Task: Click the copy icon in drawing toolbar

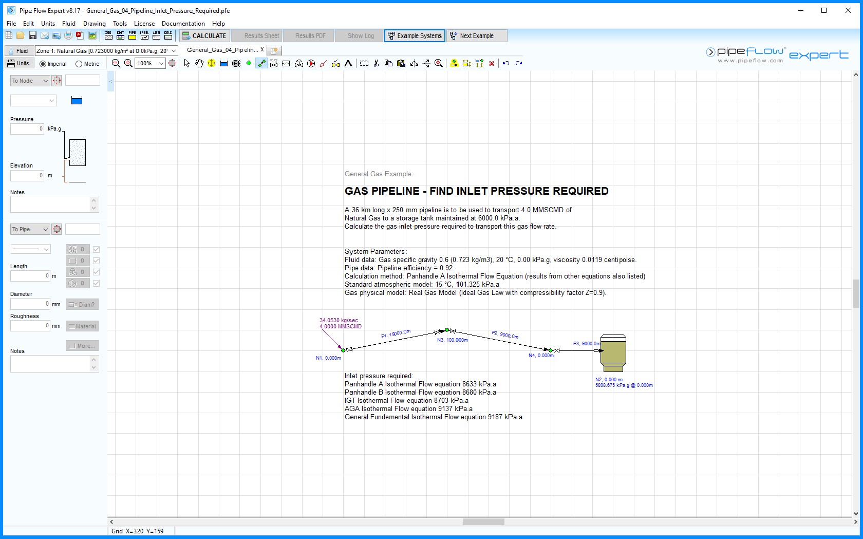Action: click(389, 63)
